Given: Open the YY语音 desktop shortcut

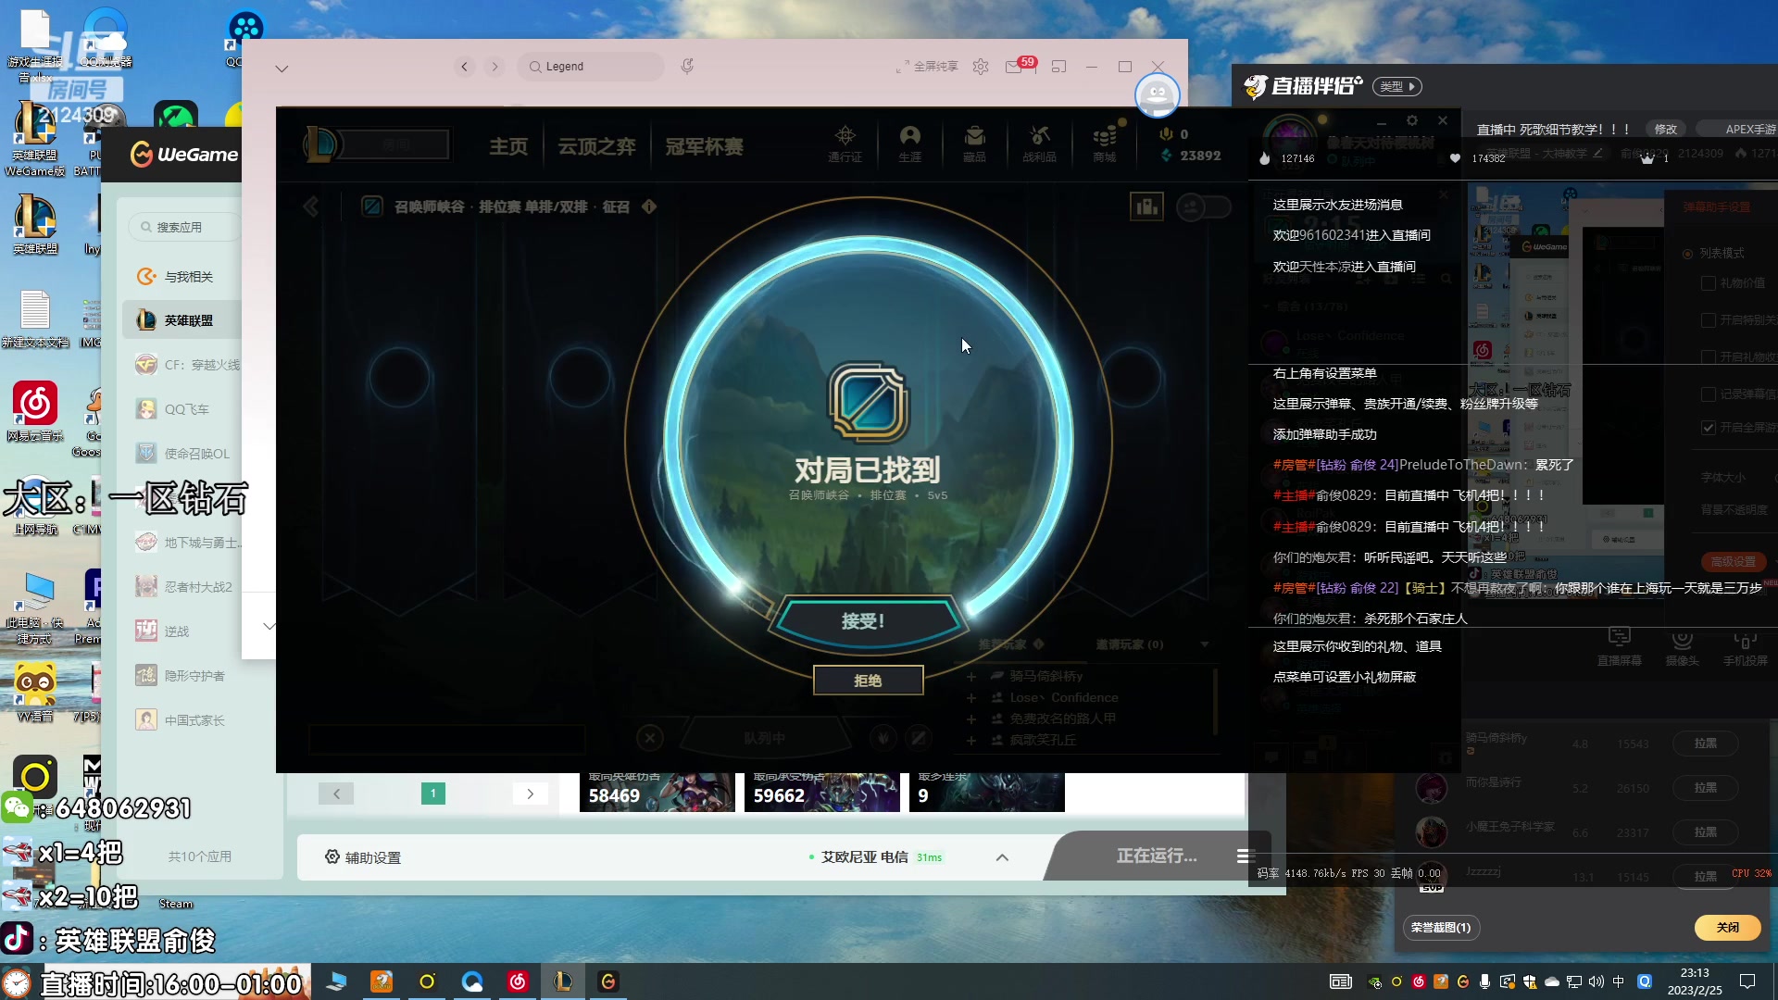Looking at the screenshot, I should pos(35,693).
